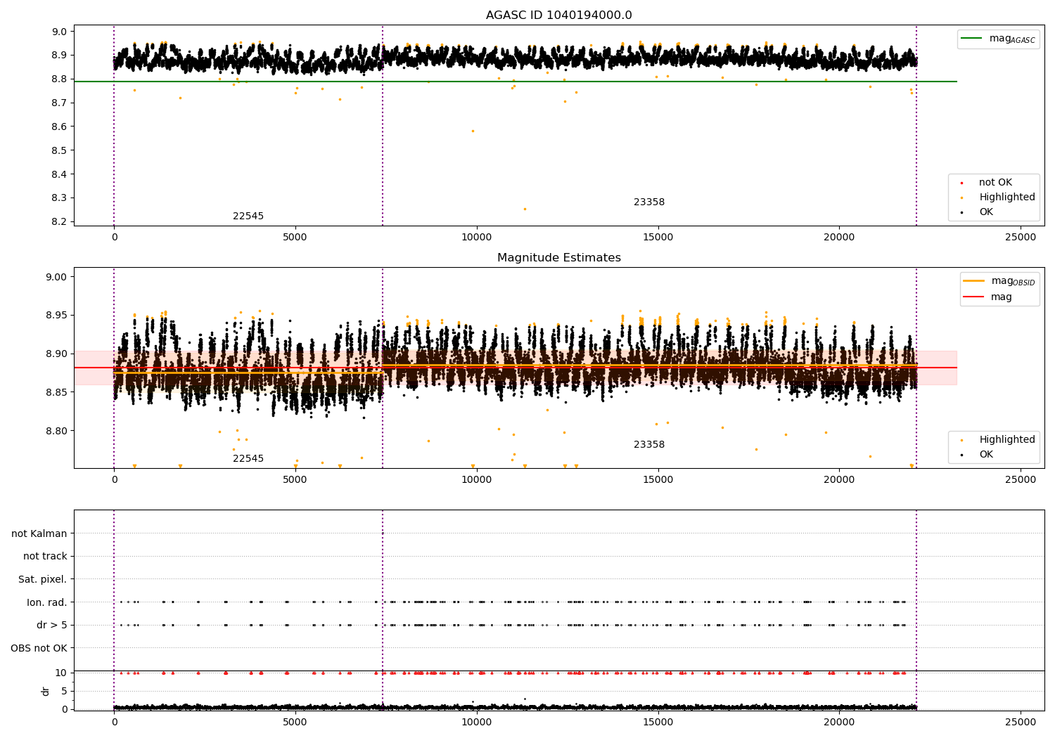Select the 'not OK' legend entry
This screenshot has height=738, width=1055.
coord(995,183)
